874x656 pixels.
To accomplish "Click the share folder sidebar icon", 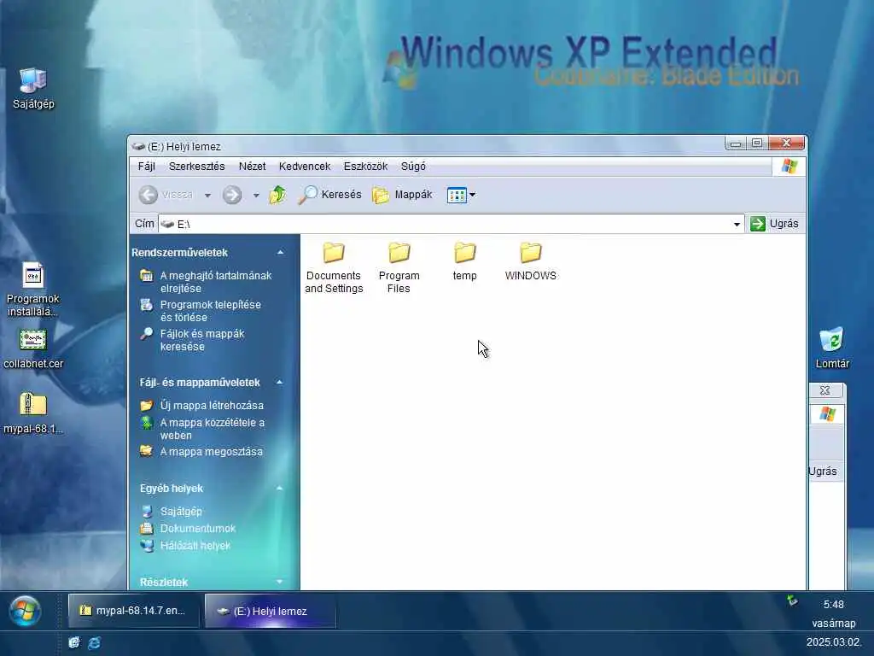I will point(147,451).
